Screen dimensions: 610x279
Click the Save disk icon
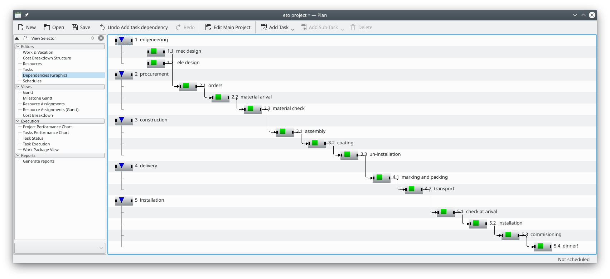pyautogui.click(x=75, y=27)
